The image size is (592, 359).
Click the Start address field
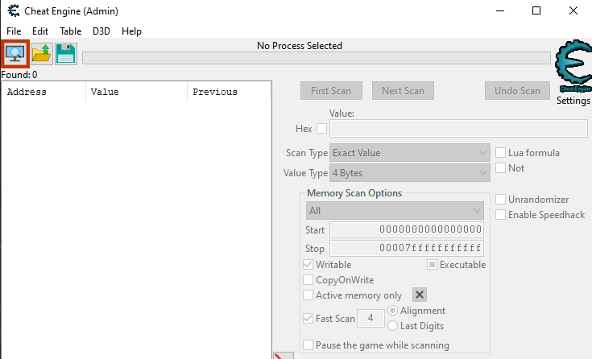[407, 229]
